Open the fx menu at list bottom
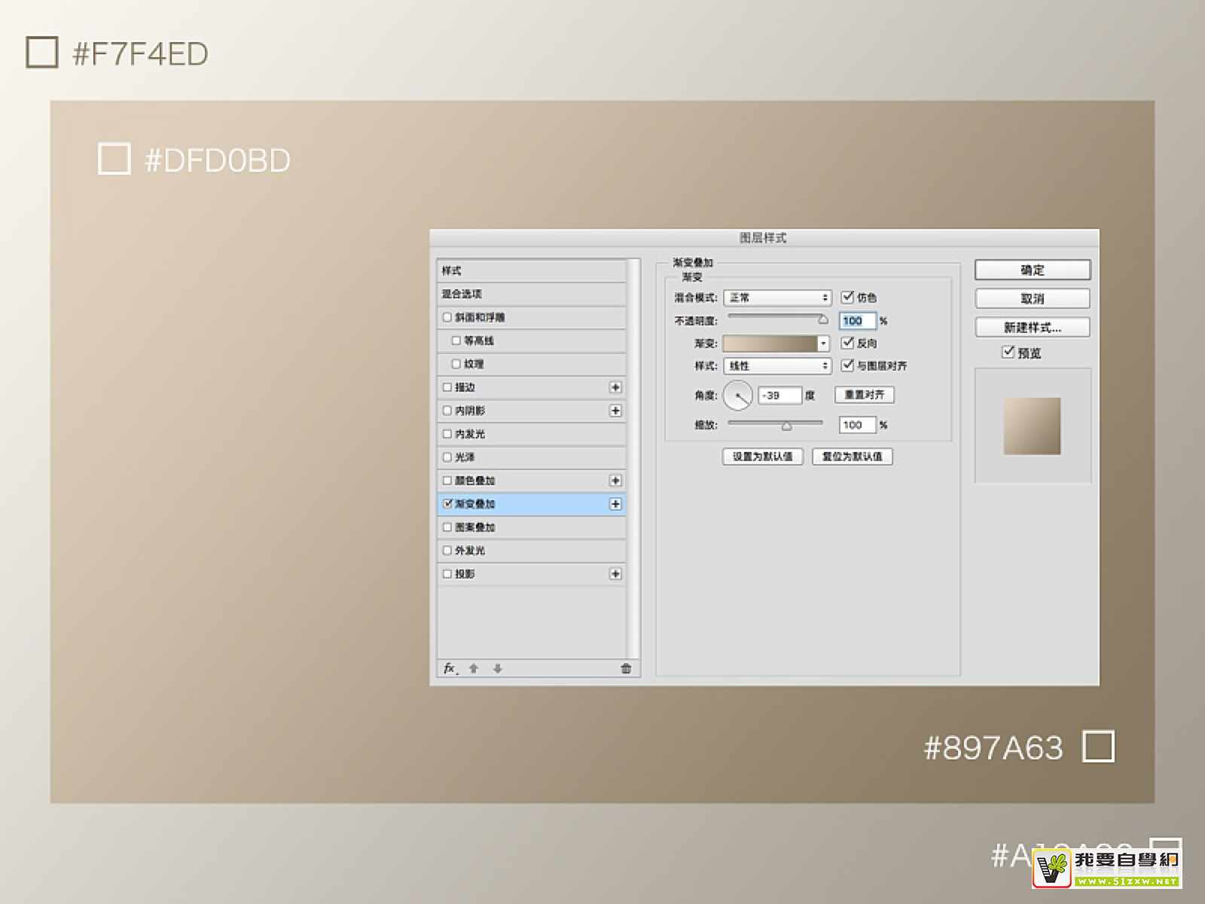Screen dimensions: 1205x904 coord(450,668)
